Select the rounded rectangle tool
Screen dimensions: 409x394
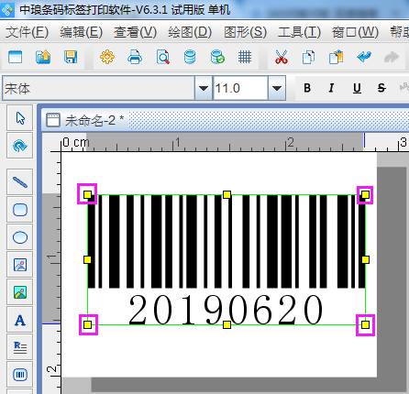tap(20, 210)
